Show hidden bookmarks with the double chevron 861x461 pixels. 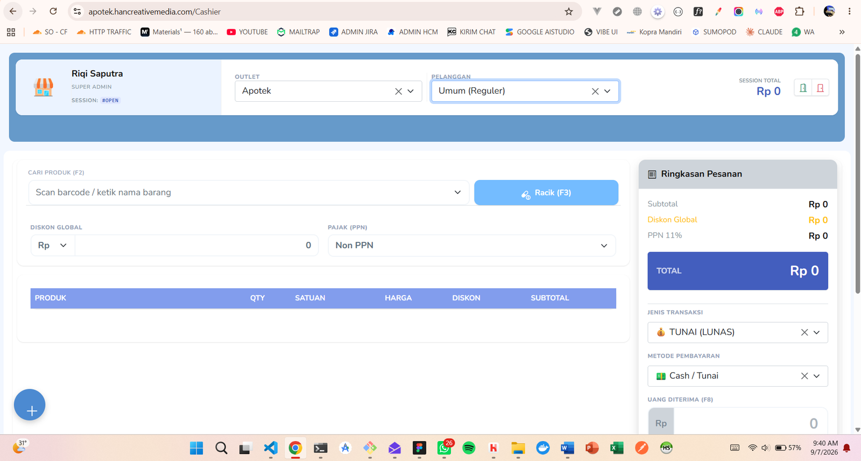pyautogui.click(x=842, y=32)
